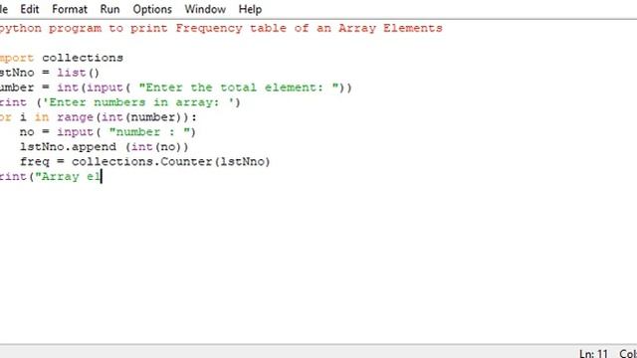The height and width of the screenshot is (358, 637).
Task: Open the Options menu
Action: (x=152, y=9)
